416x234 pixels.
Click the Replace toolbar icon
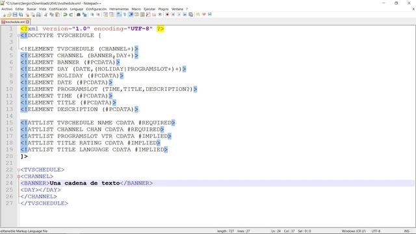click(x=84, y=14)
